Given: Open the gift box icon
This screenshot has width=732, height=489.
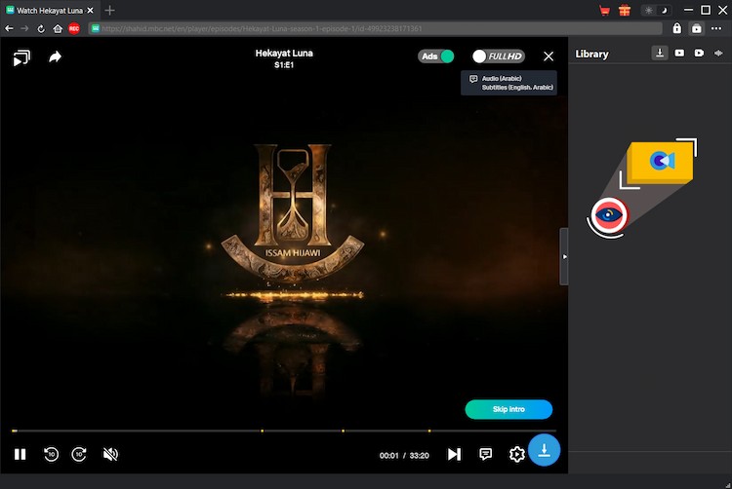Looking at the screenshot, I should pyautogui.click(x=625, y=11).
